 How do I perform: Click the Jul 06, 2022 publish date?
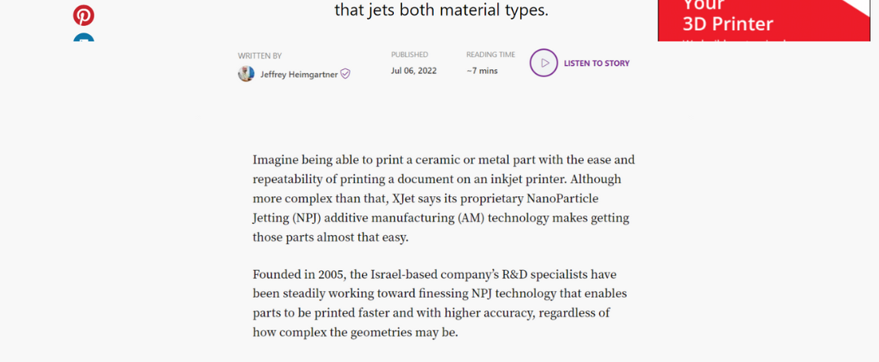tap(413, 71)
